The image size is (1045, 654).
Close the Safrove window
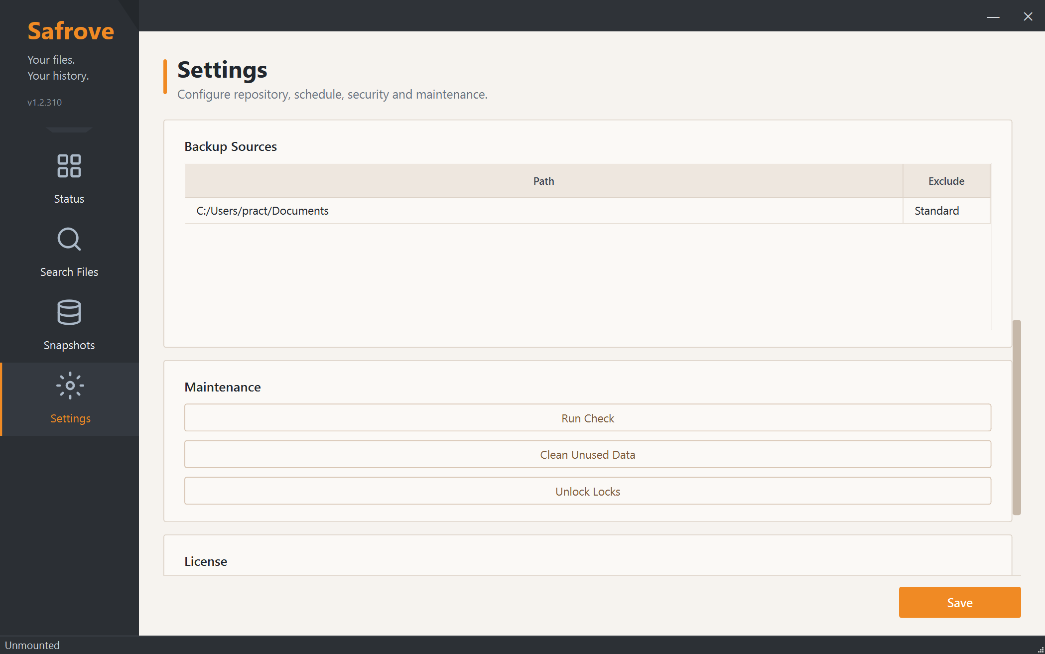(1028, 16)
